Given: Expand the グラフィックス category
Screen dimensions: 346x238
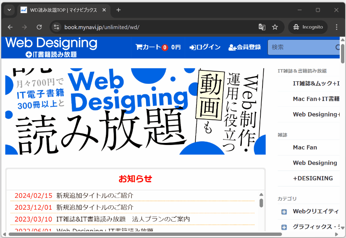Looking at the screenshot, I should [x=284, y=227].
